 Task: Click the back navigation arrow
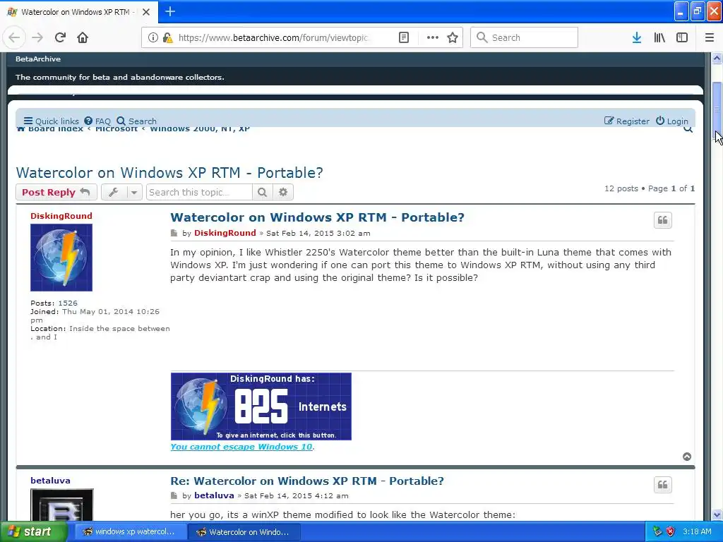(x=14, y=37)
